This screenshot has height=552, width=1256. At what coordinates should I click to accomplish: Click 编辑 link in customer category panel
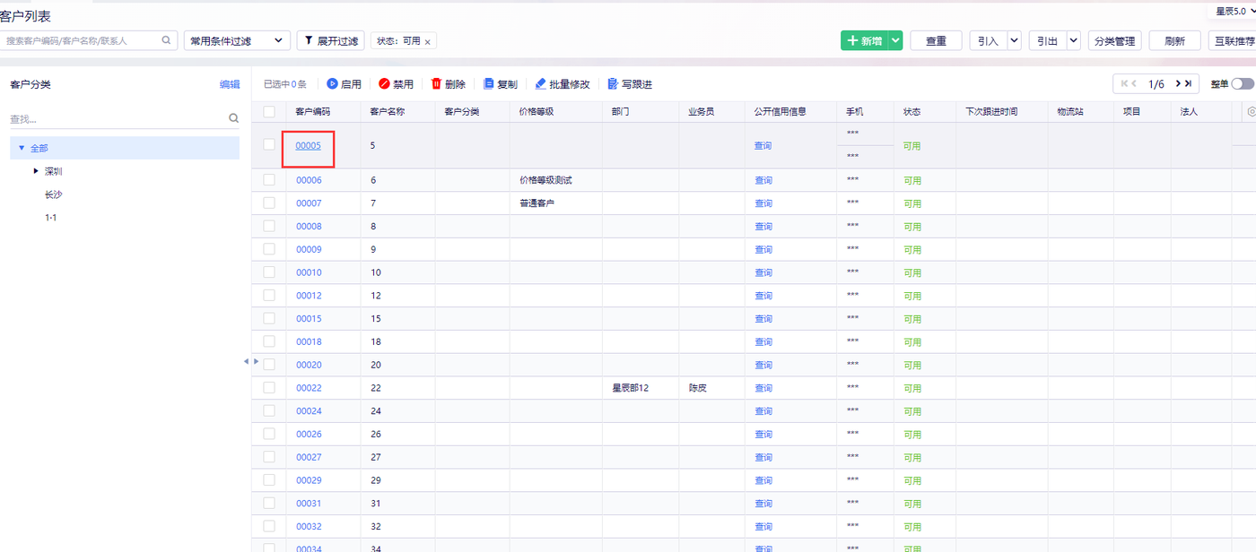pos(230,84)
